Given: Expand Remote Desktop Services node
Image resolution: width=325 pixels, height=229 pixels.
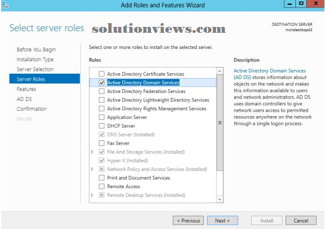Looking at the screenshot, I should (x=92, y=195).
